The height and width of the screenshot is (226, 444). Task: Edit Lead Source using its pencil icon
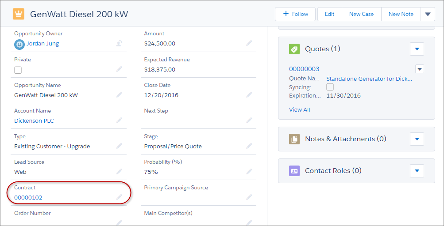click(x=119, y=171)
